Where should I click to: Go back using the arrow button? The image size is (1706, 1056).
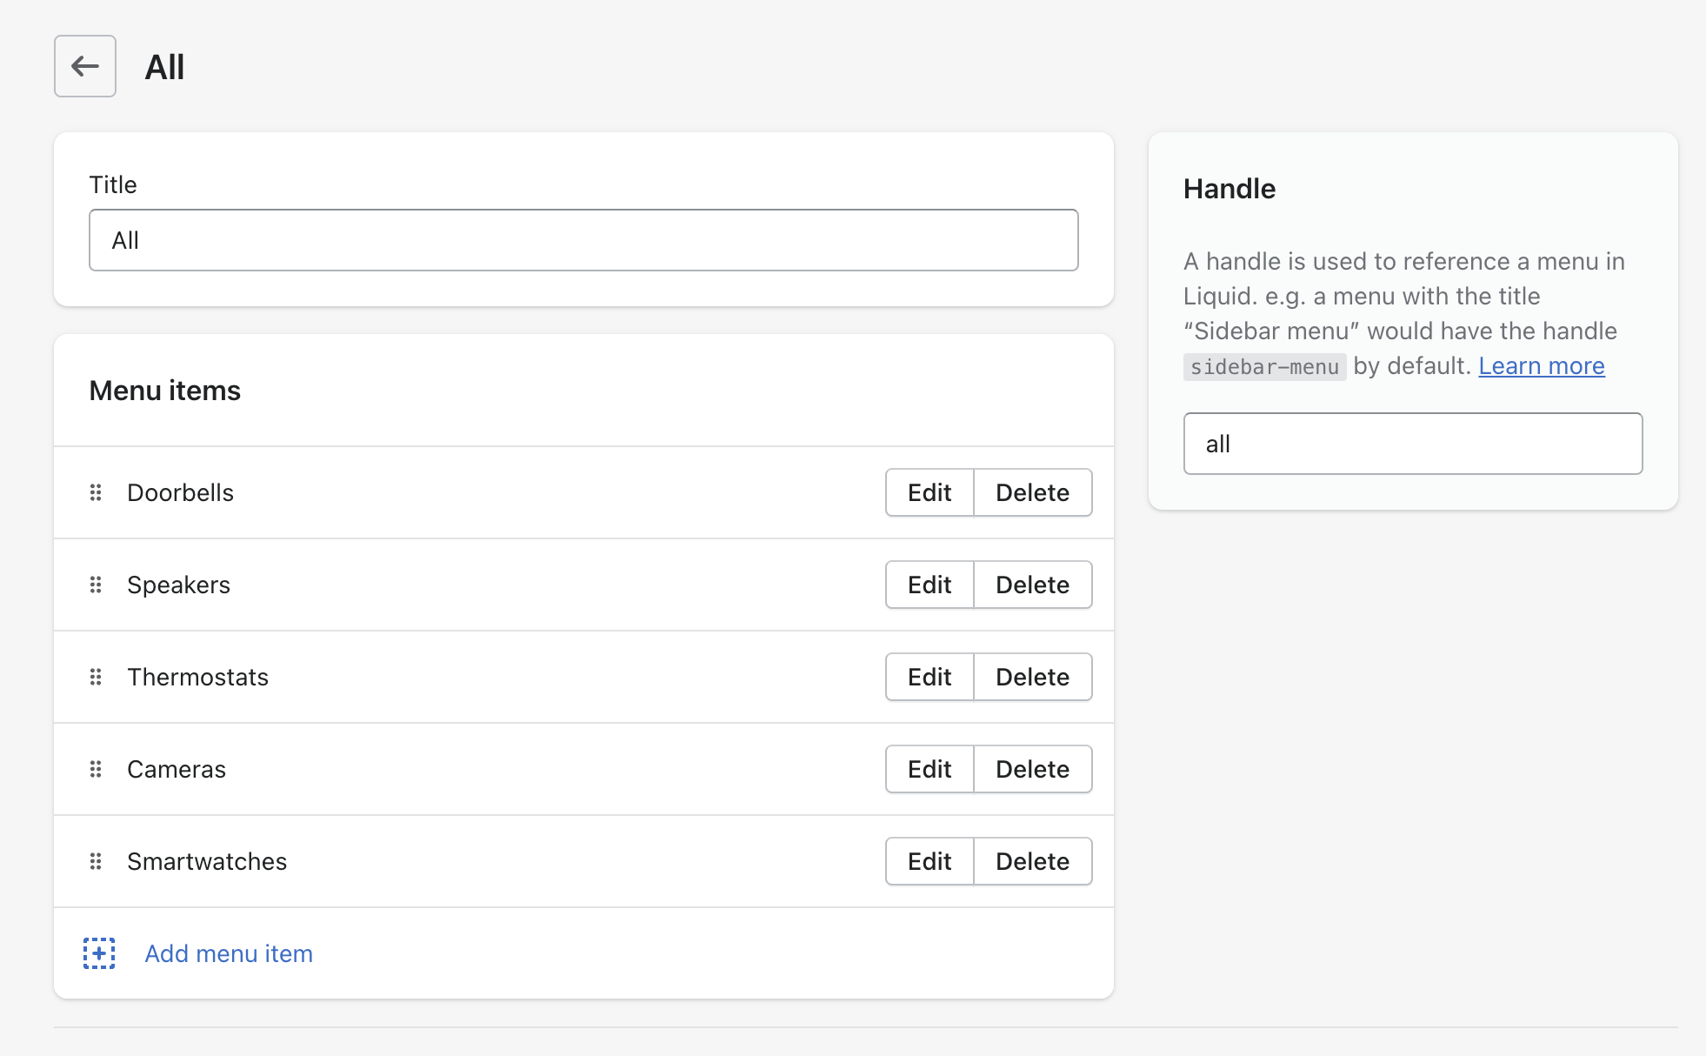(x=85, y=66)
